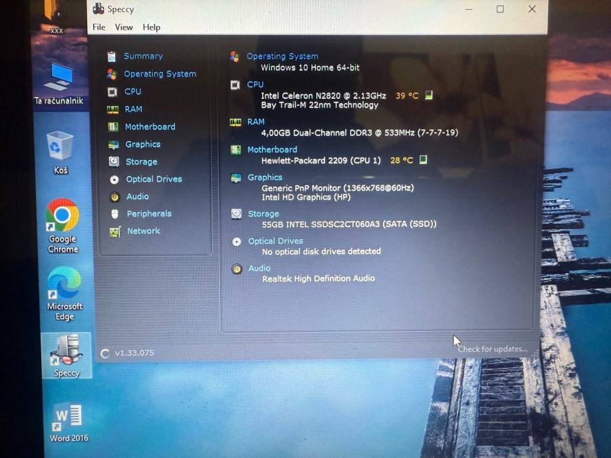
Task: Click the Graphics heading link in summary
Action: coord(265,177)
